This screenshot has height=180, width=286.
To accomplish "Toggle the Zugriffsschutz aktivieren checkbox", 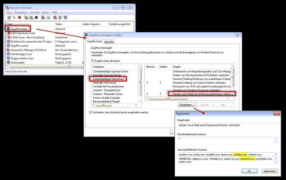I will [93, 60].
